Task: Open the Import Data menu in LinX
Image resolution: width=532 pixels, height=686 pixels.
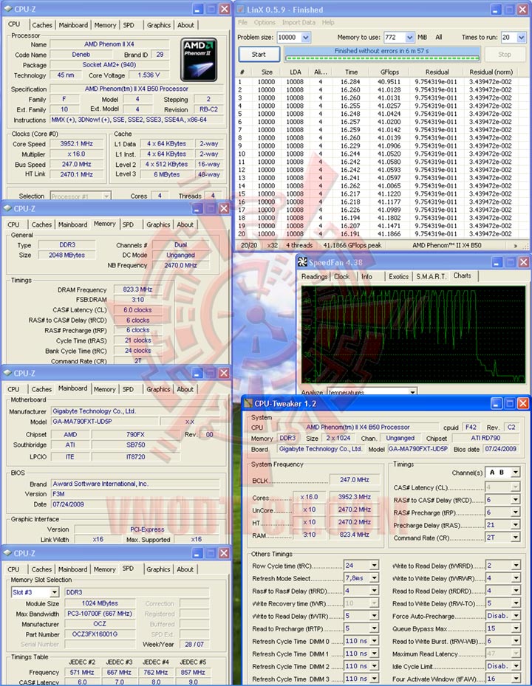Action: [x=299, y=22]
